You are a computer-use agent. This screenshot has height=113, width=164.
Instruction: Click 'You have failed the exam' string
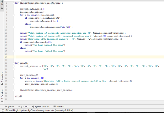point(48,51)
